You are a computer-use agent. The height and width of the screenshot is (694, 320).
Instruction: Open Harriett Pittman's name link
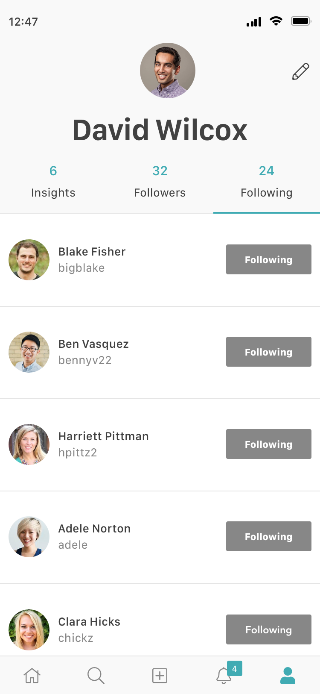(104, 436)
